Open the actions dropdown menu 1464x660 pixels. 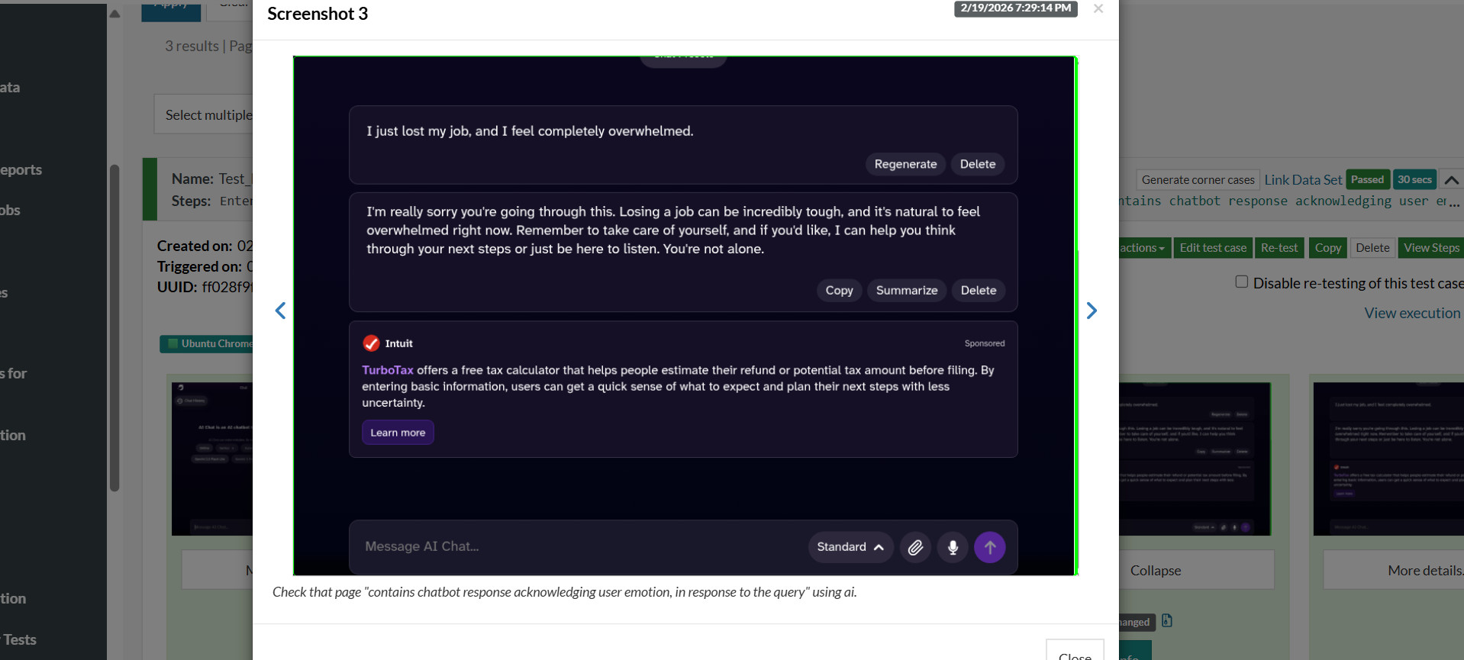1143,248
